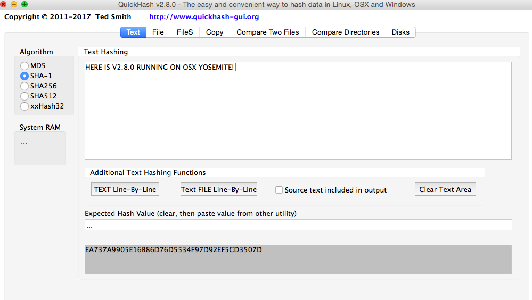
Task: Go to the FileS tab
Action: click(185, 32)
